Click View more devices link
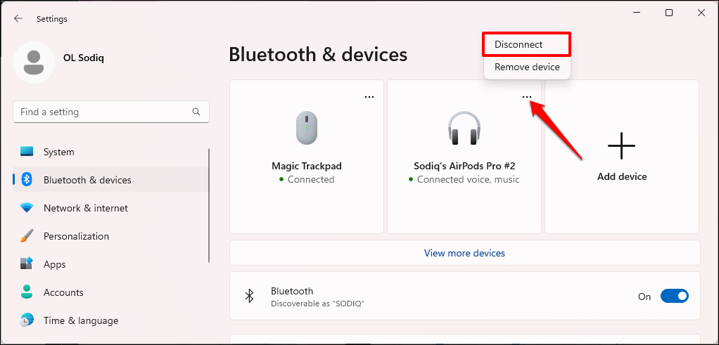 tap(464, 253)
